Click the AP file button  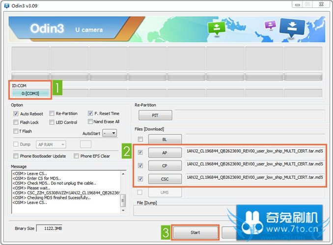[x=165, y=153]
